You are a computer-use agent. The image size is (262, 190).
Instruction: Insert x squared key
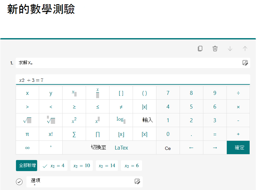click(x=74, y=120)
